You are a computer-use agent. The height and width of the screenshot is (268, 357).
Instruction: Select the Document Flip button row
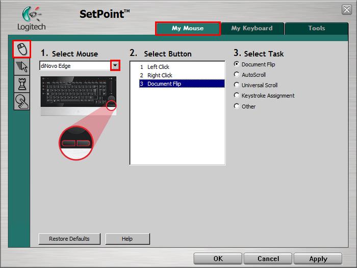[x=182, y=84]
